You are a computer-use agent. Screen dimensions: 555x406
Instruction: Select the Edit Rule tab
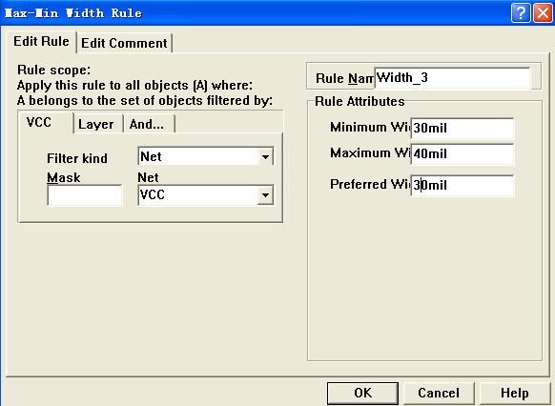pyautogui.click(x=41, y=42)
